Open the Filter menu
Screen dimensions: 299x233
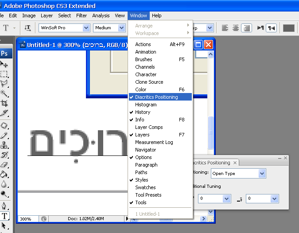point(82,16)
